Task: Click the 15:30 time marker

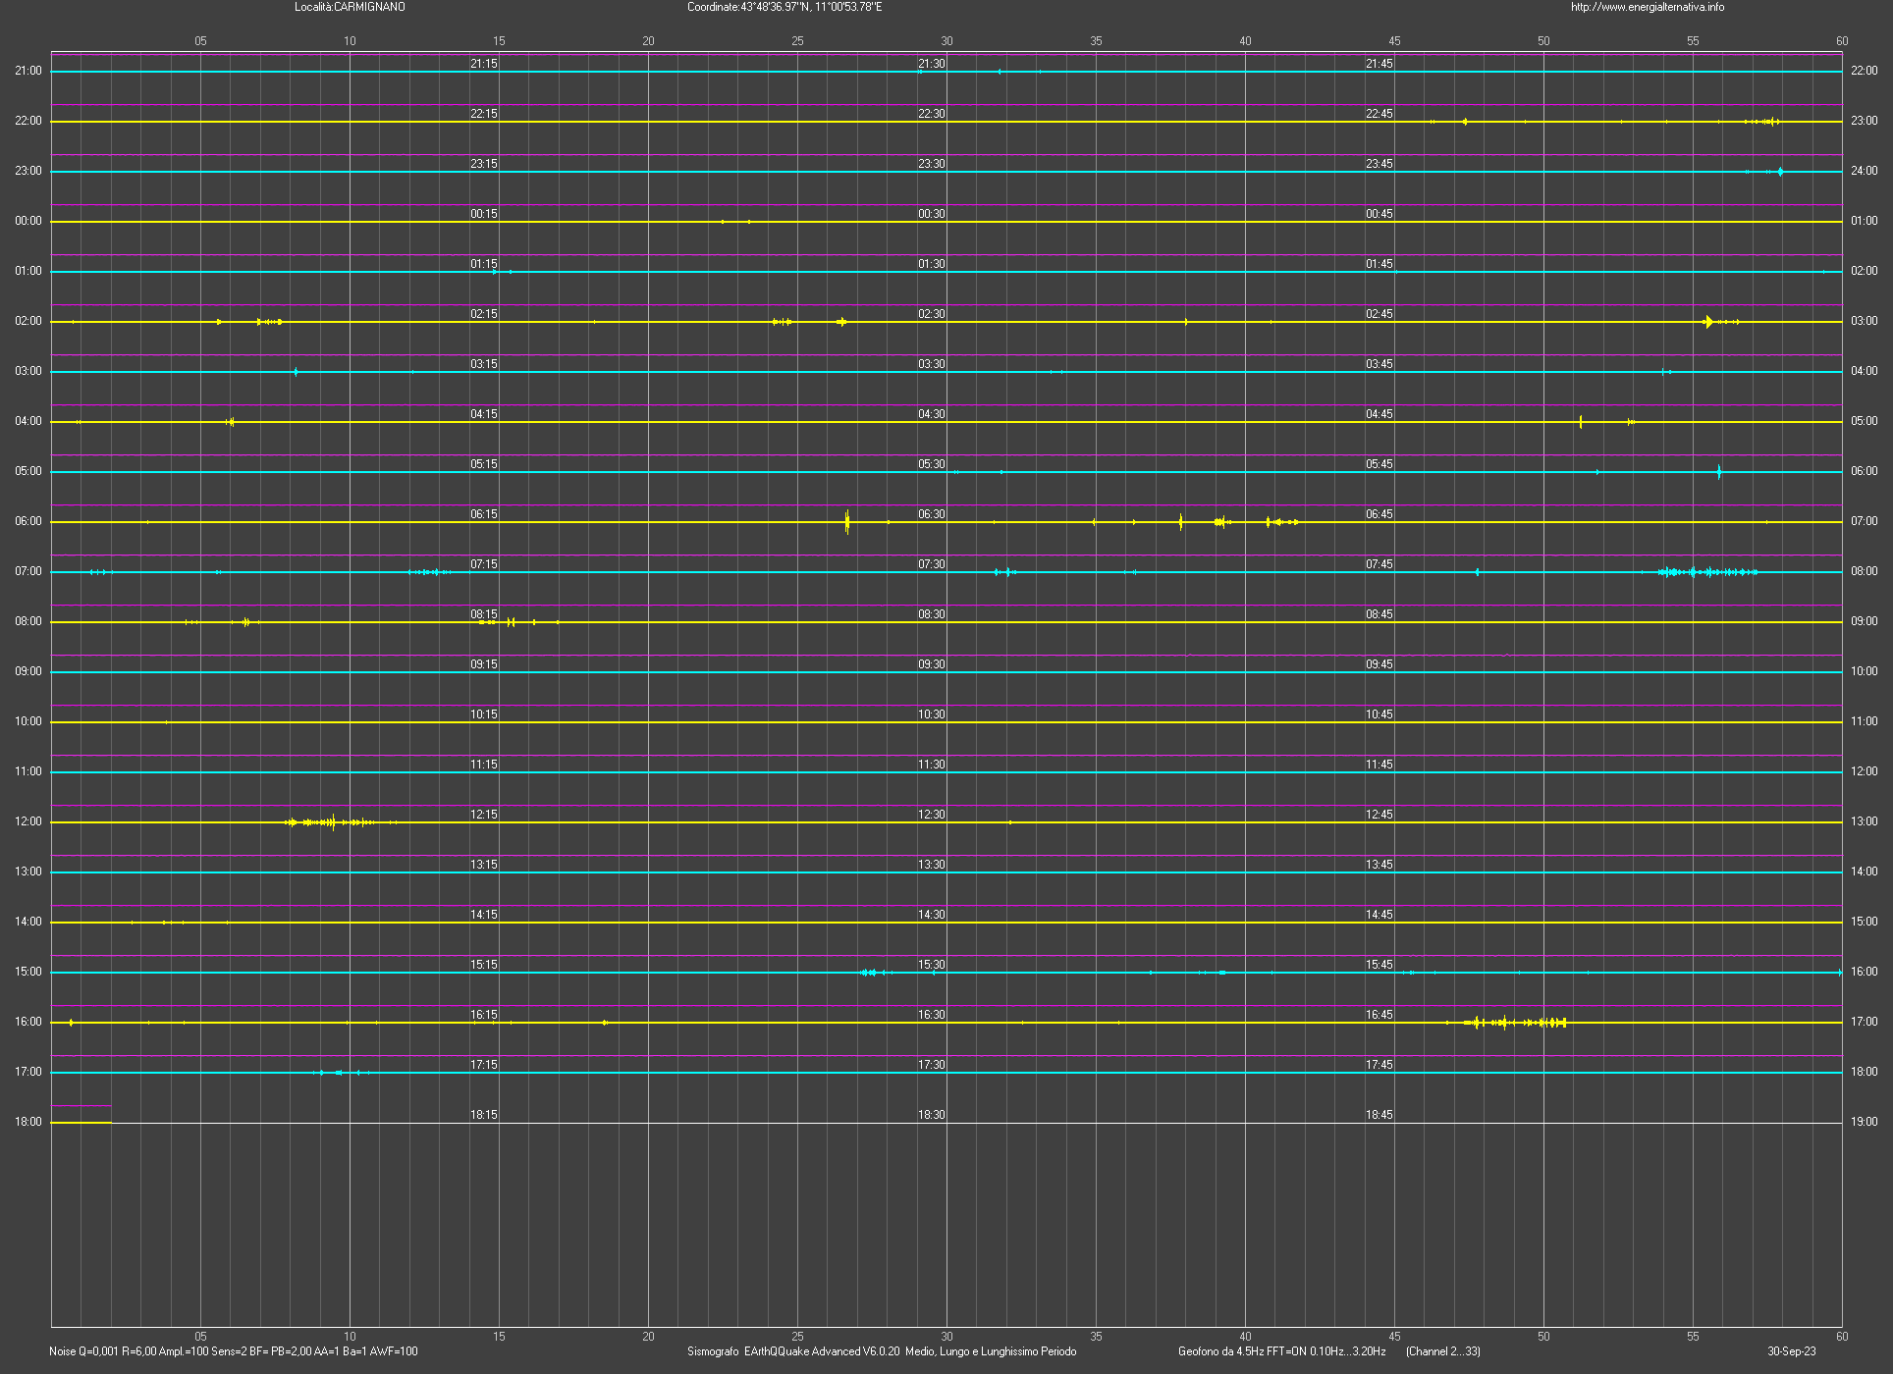Action: point(932,965)
